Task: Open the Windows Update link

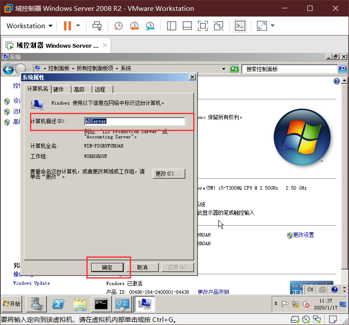Action: (x=31, y=283)
